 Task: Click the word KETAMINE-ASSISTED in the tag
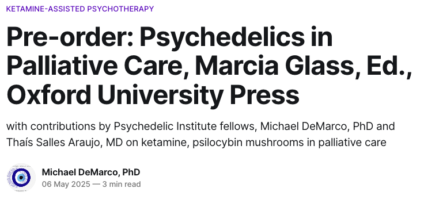(46, 9)
